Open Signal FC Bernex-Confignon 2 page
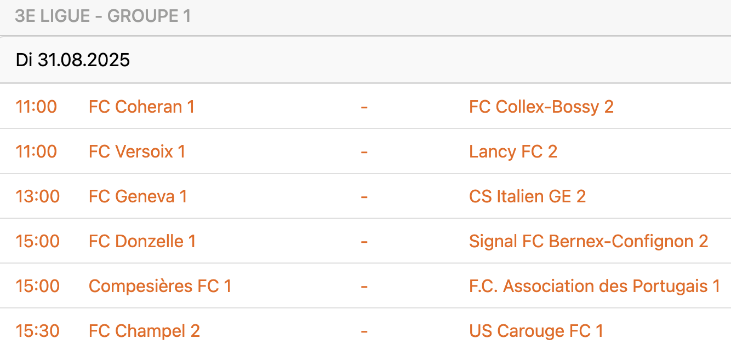The height and width of the screenshot is (350, 731). [x=589, y=241]
